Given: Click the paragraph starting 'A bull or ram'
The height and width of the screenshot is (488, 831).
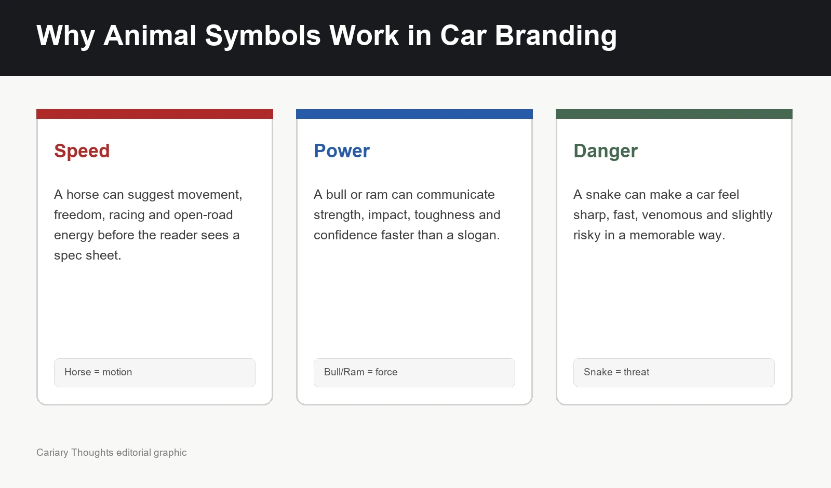Looking at the screenshot, I should coord(407,215).
